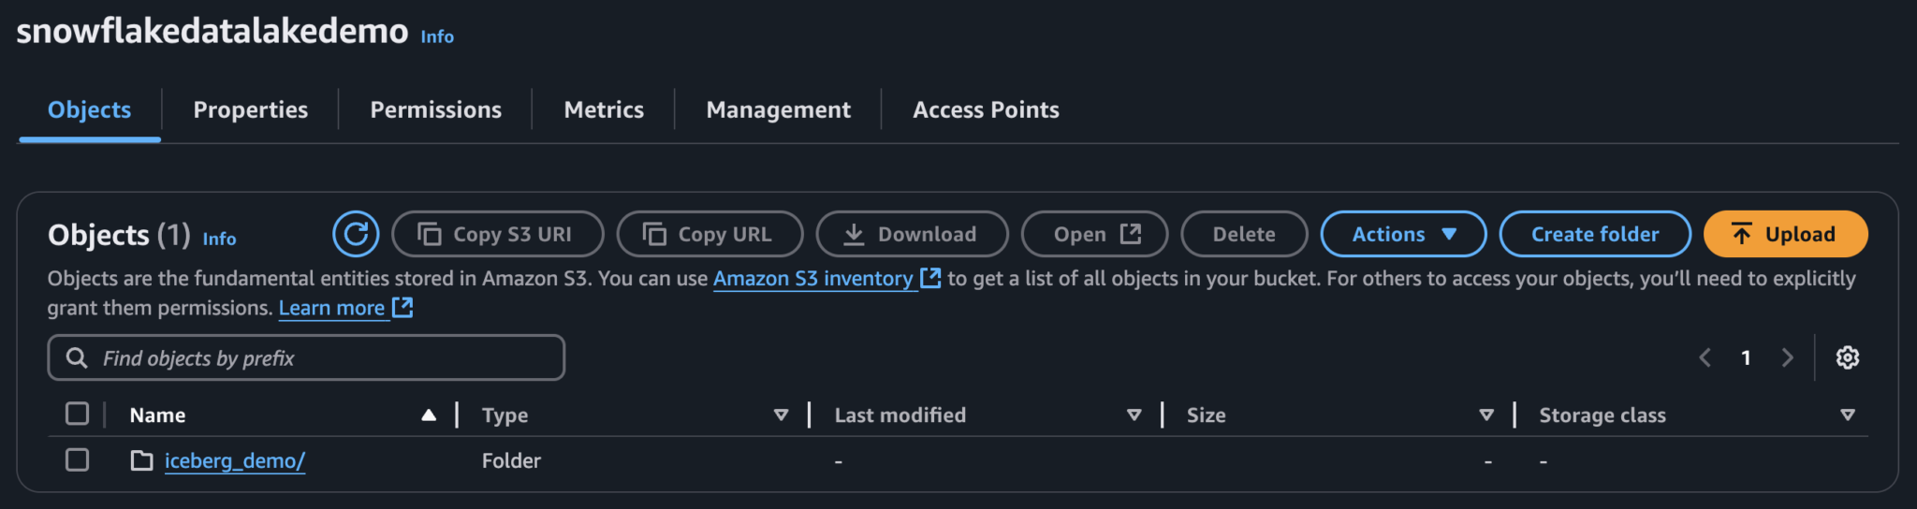1917x509 pixels.
Task: Switch to the Permissions tab
Action: click(x=435, y=110)
